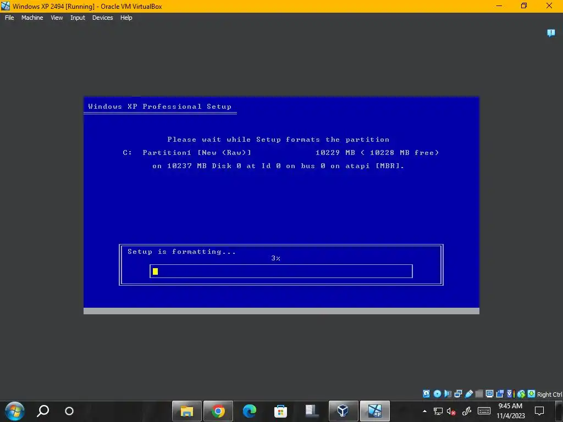Click the muted volume tray icon
Viewport: 563px width, 422px height.
point(451,411)
